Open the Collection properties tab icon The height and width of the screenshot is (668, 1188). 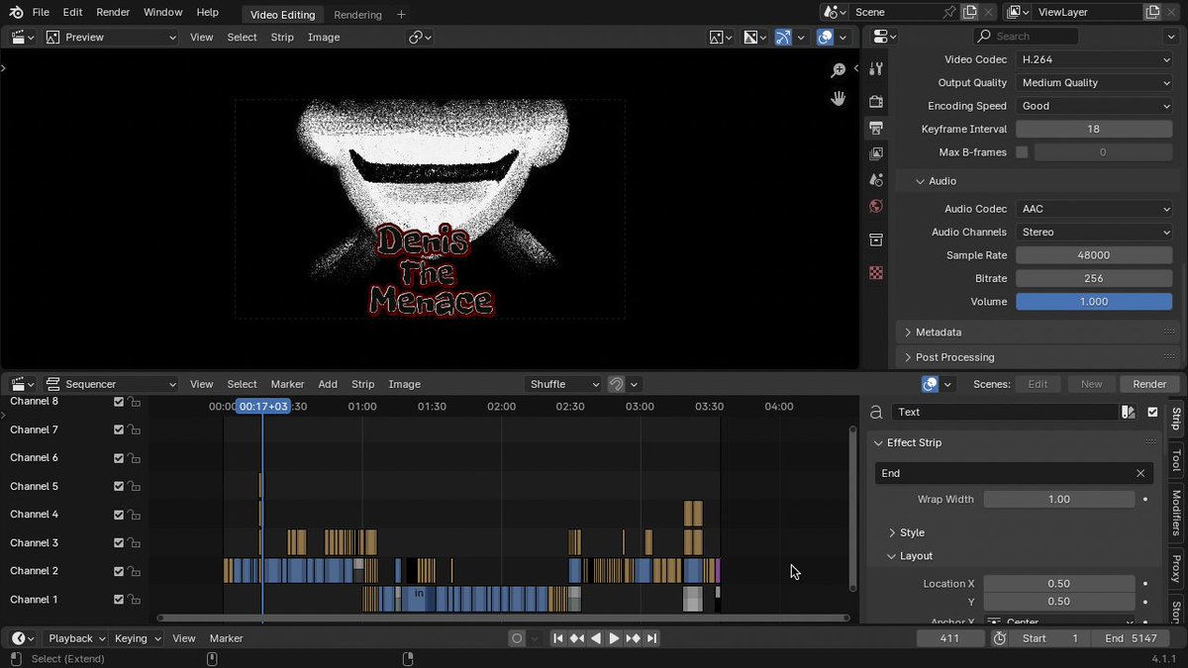pyautogui.click(x=876, y=239)
